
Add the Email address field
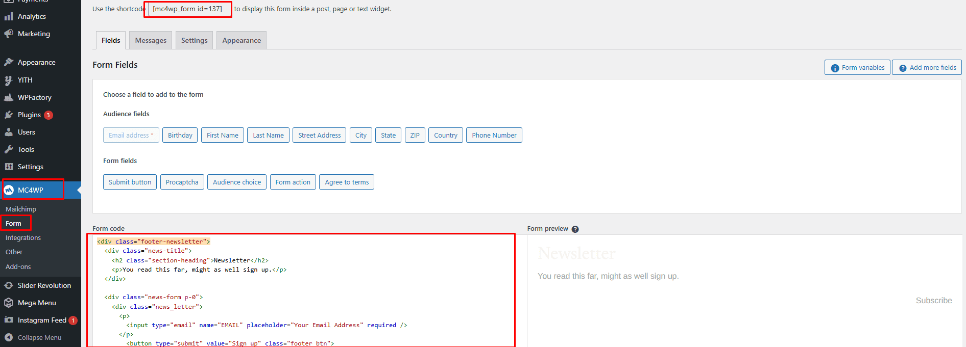131,135
